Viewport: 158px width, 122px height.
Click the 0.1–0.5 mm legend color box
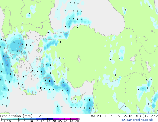click(4, 119)
